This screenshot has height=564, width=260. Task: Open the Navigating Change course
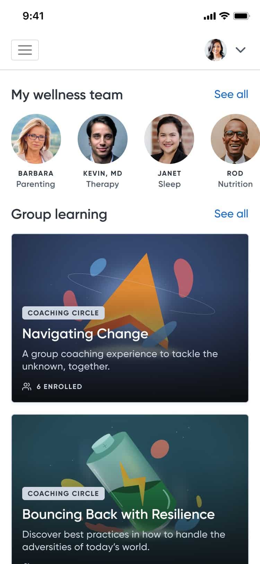point(85,334)
